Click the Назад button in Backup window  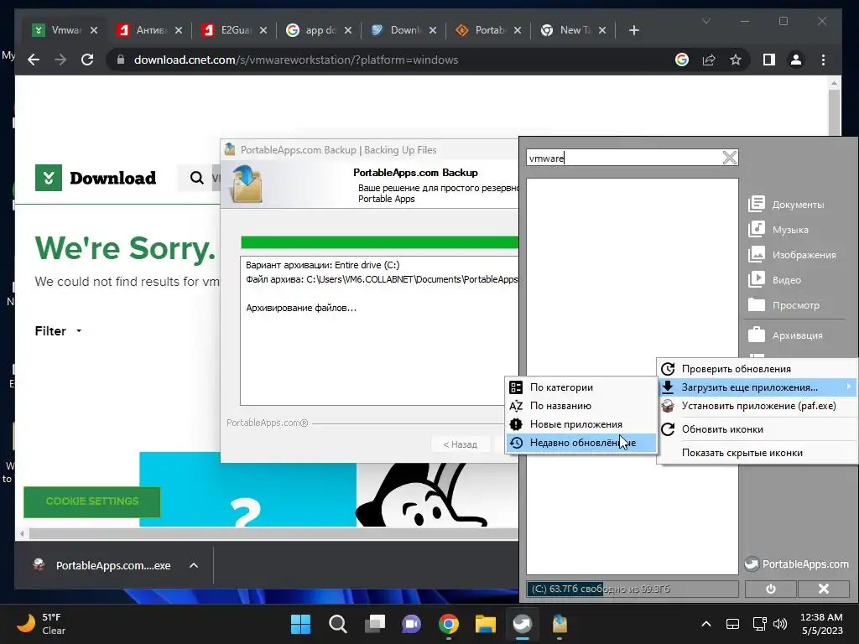(461, 444)
